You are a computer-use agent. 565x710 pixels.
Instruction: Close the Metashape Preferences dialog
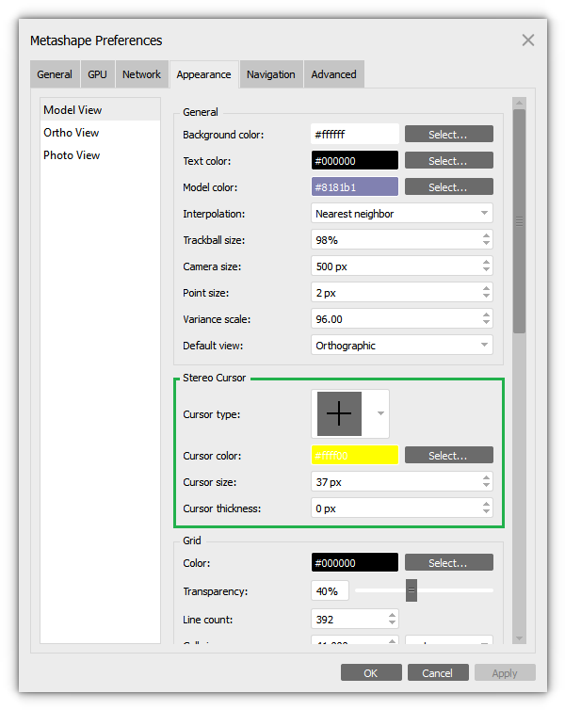click(x=528, y=40)
